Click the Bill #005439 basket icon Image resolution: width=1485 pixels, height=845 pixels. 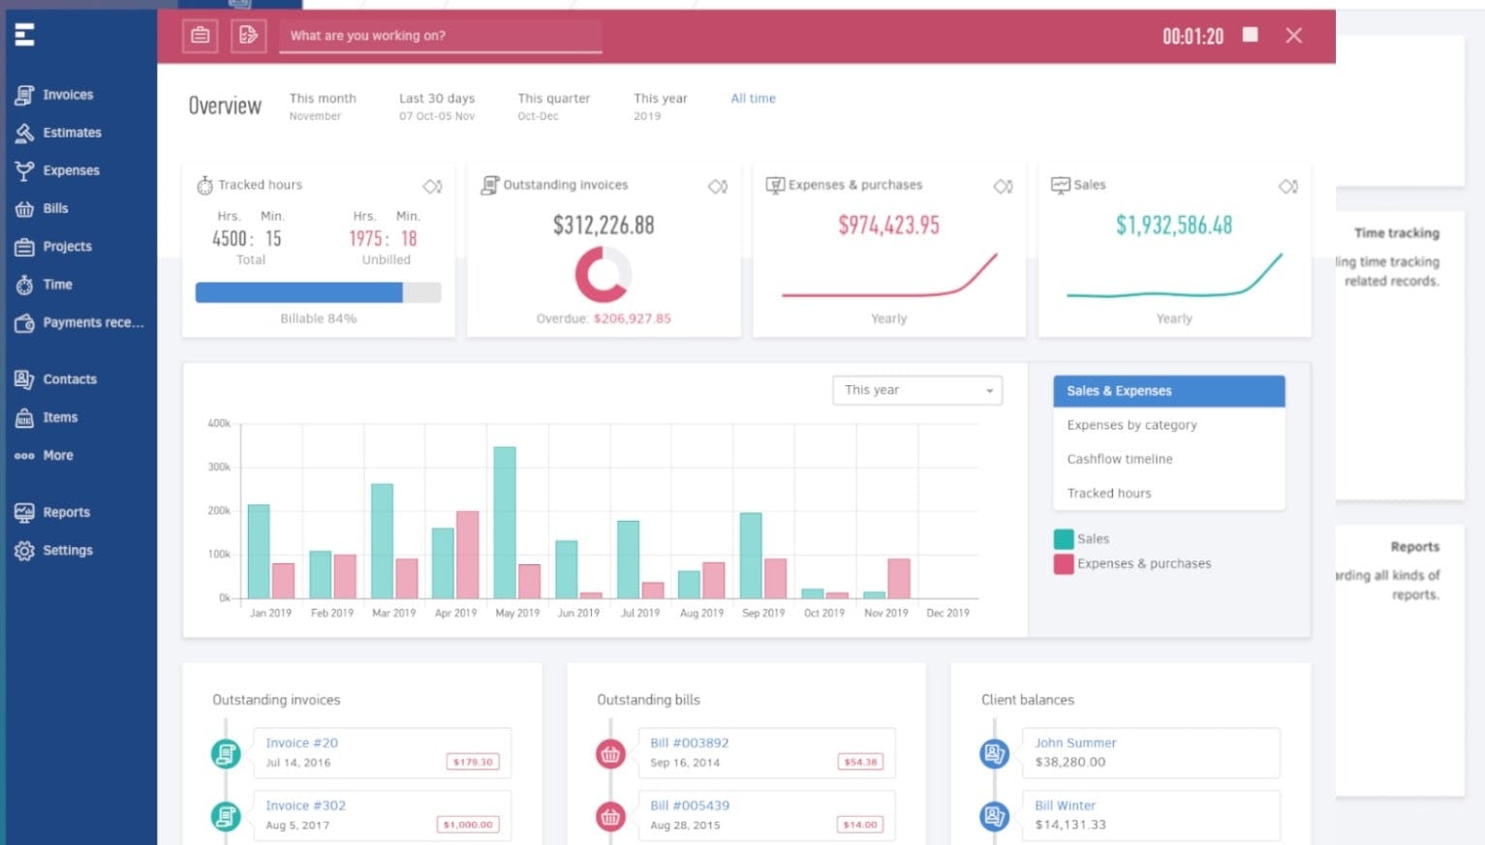610,816
